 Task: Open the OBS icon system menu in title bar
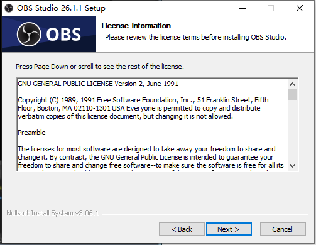[9, 8]
